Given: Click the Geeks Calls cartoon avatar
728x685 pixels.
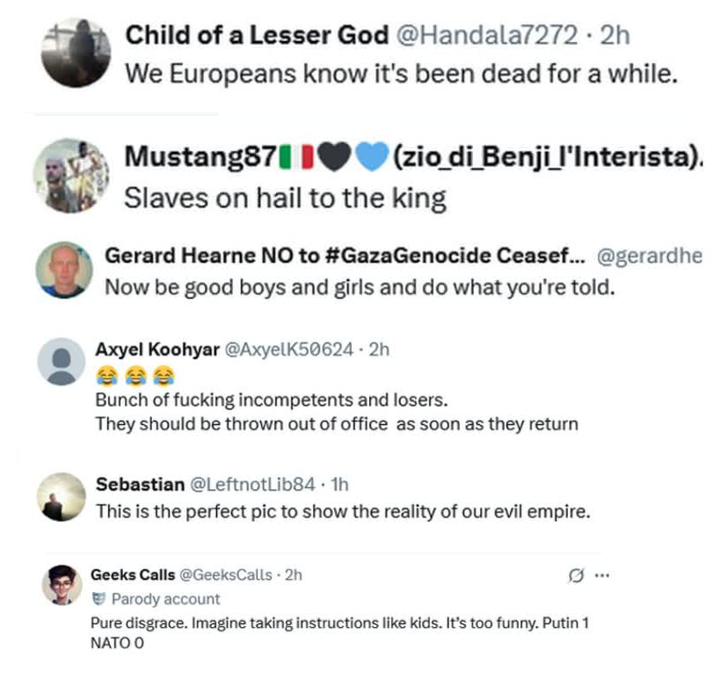Looking at the screenshot, I should 62,583.
